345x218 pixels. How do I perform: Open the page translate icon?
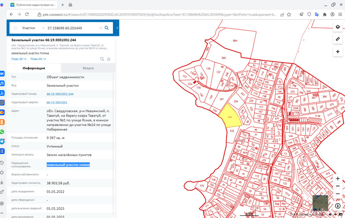point(317,14)
